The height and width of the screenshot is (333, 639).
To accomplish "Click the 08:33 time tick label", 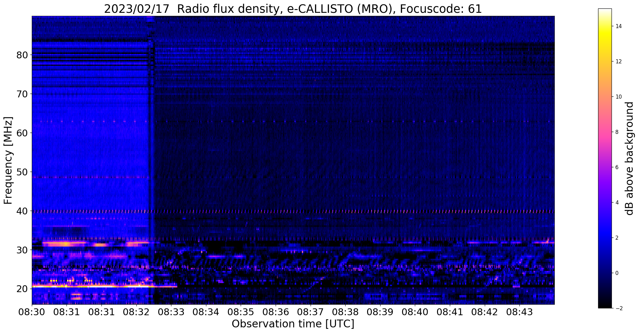I will point(171,312).
